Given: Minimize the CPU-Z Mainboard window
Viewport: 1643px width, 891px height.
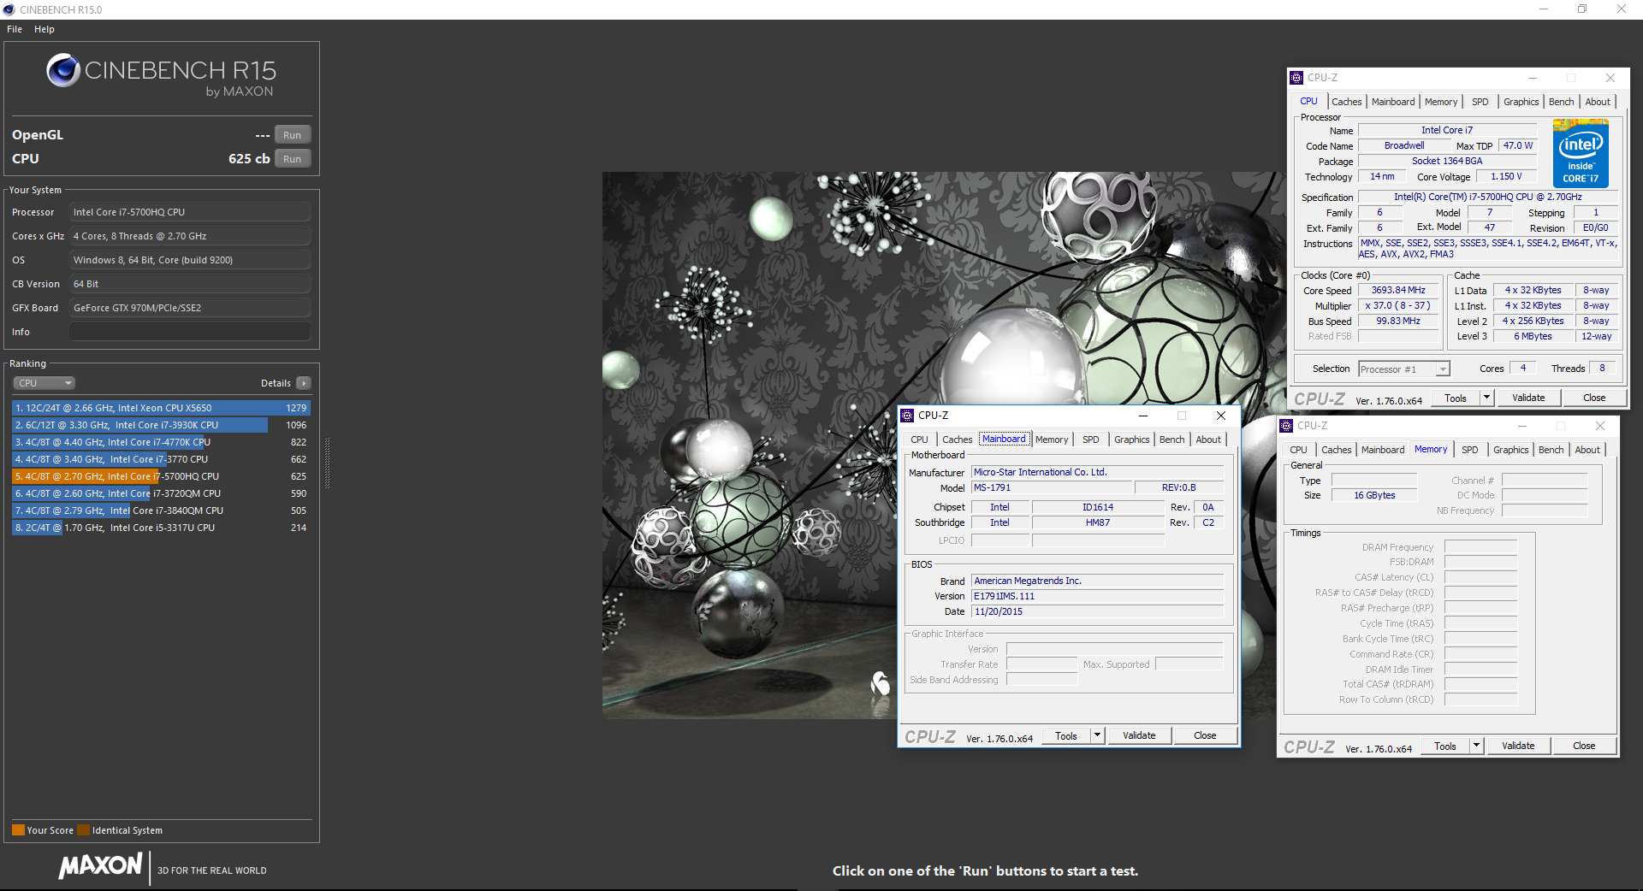Looking at the screenshot, I should [x=1142, y=416].
